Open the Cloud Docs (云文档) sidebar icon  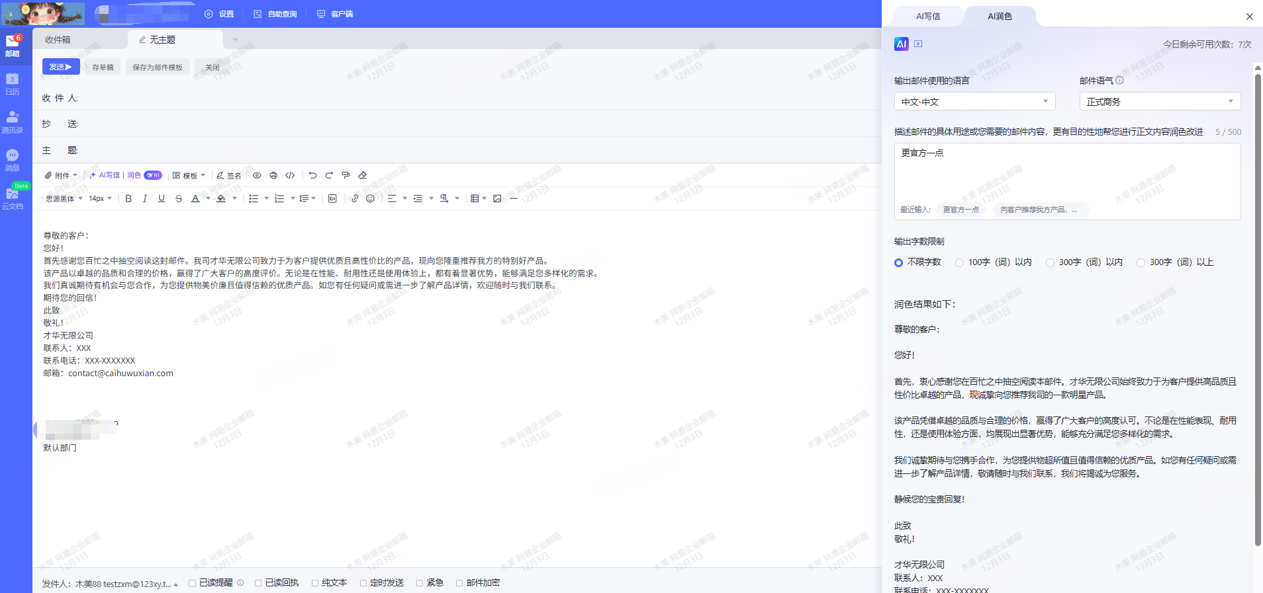coord(13,198)
